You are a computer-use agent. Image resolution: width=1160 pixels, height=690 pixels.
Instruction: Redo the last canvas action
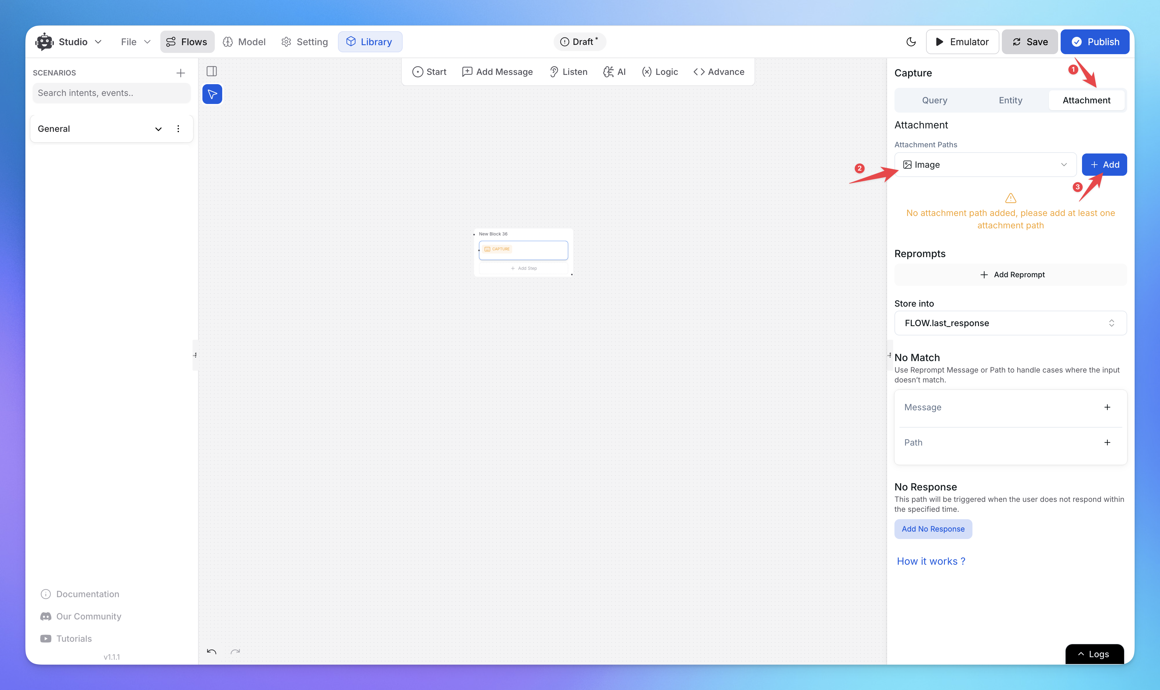point(235,652)
